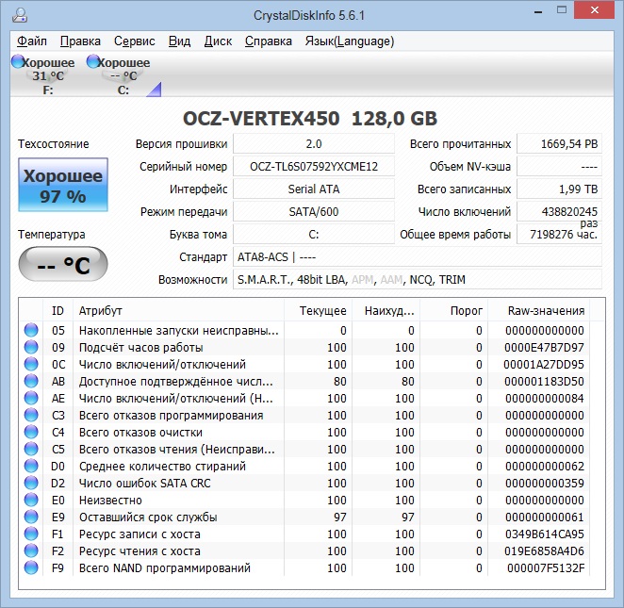Open the Справка menu
Screen dimensions: 624x608
pos(269,41)
